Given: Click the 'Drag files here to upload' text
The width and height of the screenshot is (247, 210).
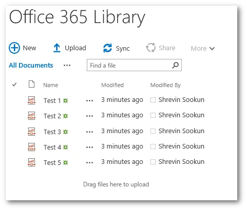Looking at the screenshot, I should 116,184.
